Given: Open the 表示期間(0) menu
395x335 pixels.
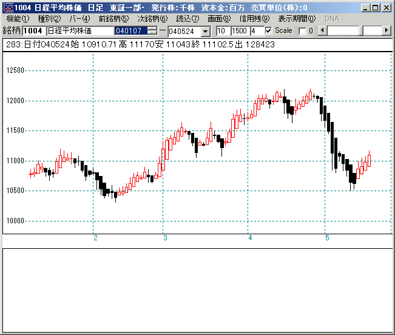Looking at the screenshot, I should [297, 19].
